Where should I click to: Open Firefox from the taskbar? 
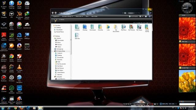pos(22,108)
